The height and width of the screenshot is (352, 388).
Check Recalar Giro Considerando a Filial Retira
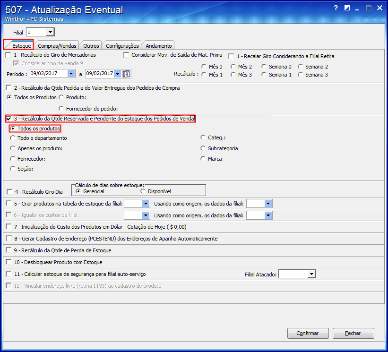232,56
